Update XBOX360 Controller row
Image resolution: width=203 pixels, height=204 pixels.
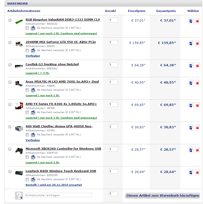191,150
